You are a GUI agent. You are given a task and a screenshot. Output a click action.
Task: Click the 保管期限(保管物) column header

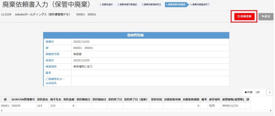[233, 99]
